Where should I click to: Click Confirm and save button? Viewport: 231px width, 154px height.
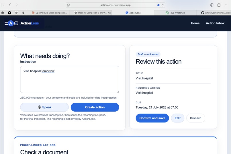pos(152,118)
